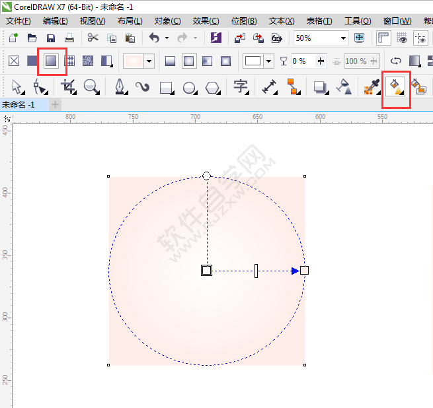
Task: Click the Export icon
Action: tap(258, 38)
